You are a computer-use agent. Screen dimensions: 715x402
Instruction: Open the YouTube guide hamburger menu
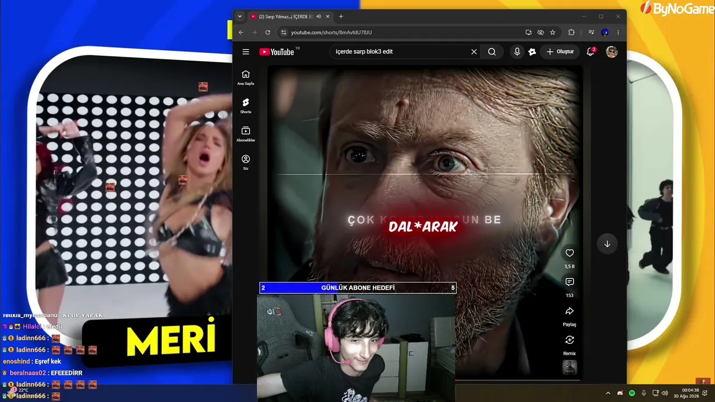coord(246,52)
